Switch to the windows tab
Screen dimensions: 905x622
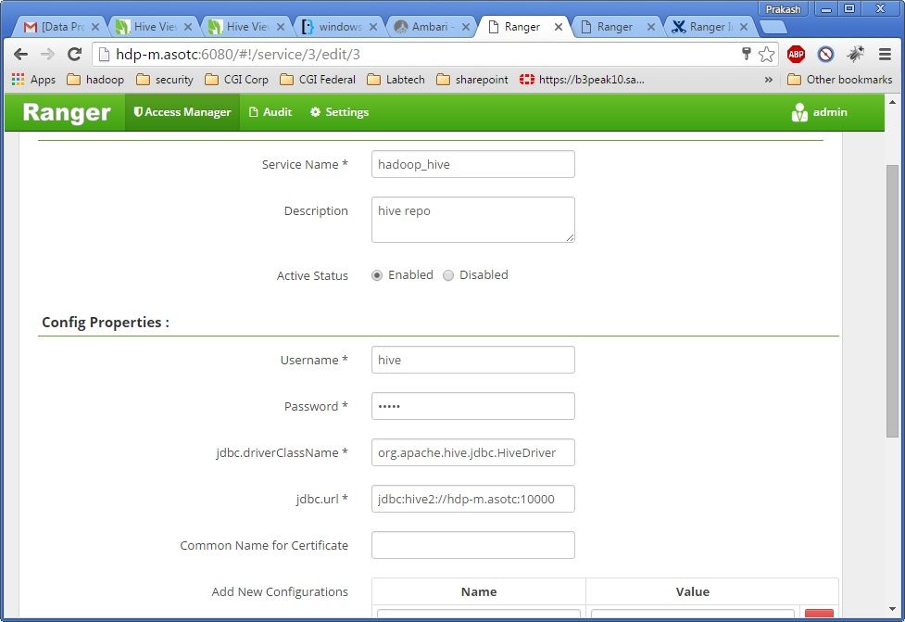339,27
